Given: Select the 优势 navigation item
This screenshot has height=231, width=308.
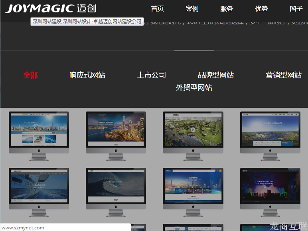Looking at the screenshot, I should (x=261, y=8).
